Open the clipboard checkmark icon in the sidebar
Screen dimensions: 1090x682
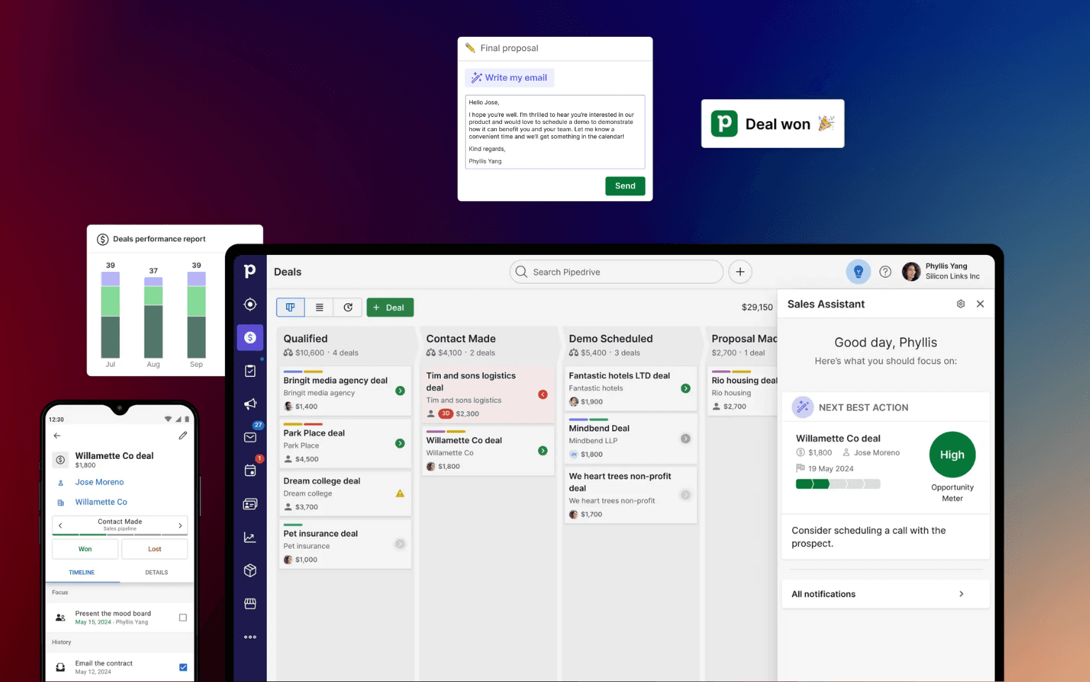pos(250,371)
